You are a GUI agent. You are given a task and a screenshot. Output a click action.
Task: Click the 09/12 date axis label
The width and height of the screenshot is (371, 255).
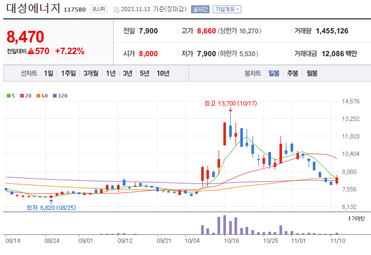125,241
